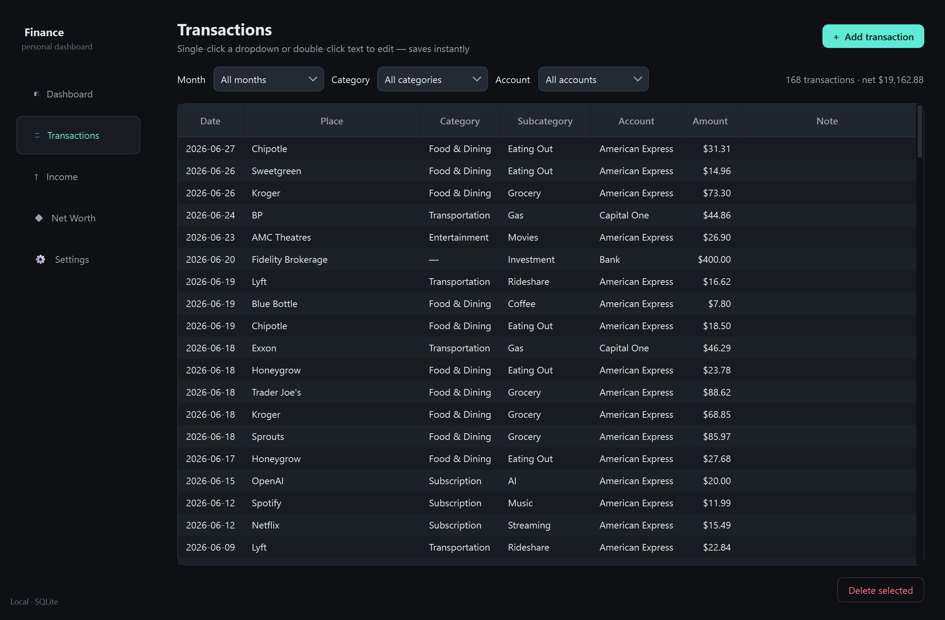
Task: Open Subcategory Movies cell for AMC Theatres
Action: point(545,237)
